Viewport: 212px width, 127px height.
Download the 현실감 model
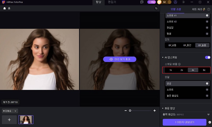207,28
